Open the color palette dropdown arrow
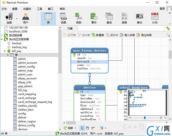 click(106, 128)
